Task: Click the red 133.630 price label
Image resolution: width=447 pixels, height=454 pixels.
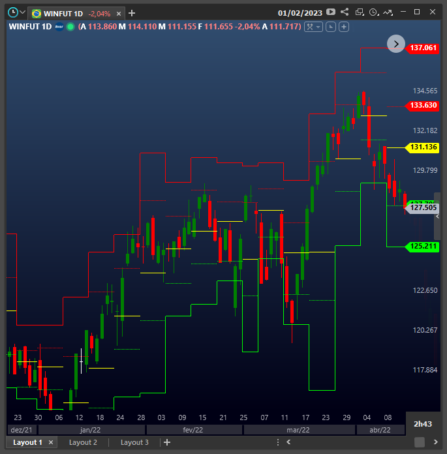Action: point(423,105)
